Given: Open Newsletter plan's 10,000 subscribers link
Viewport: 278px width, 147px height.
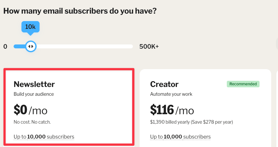Looking at the screenshot, I should 44,137.
